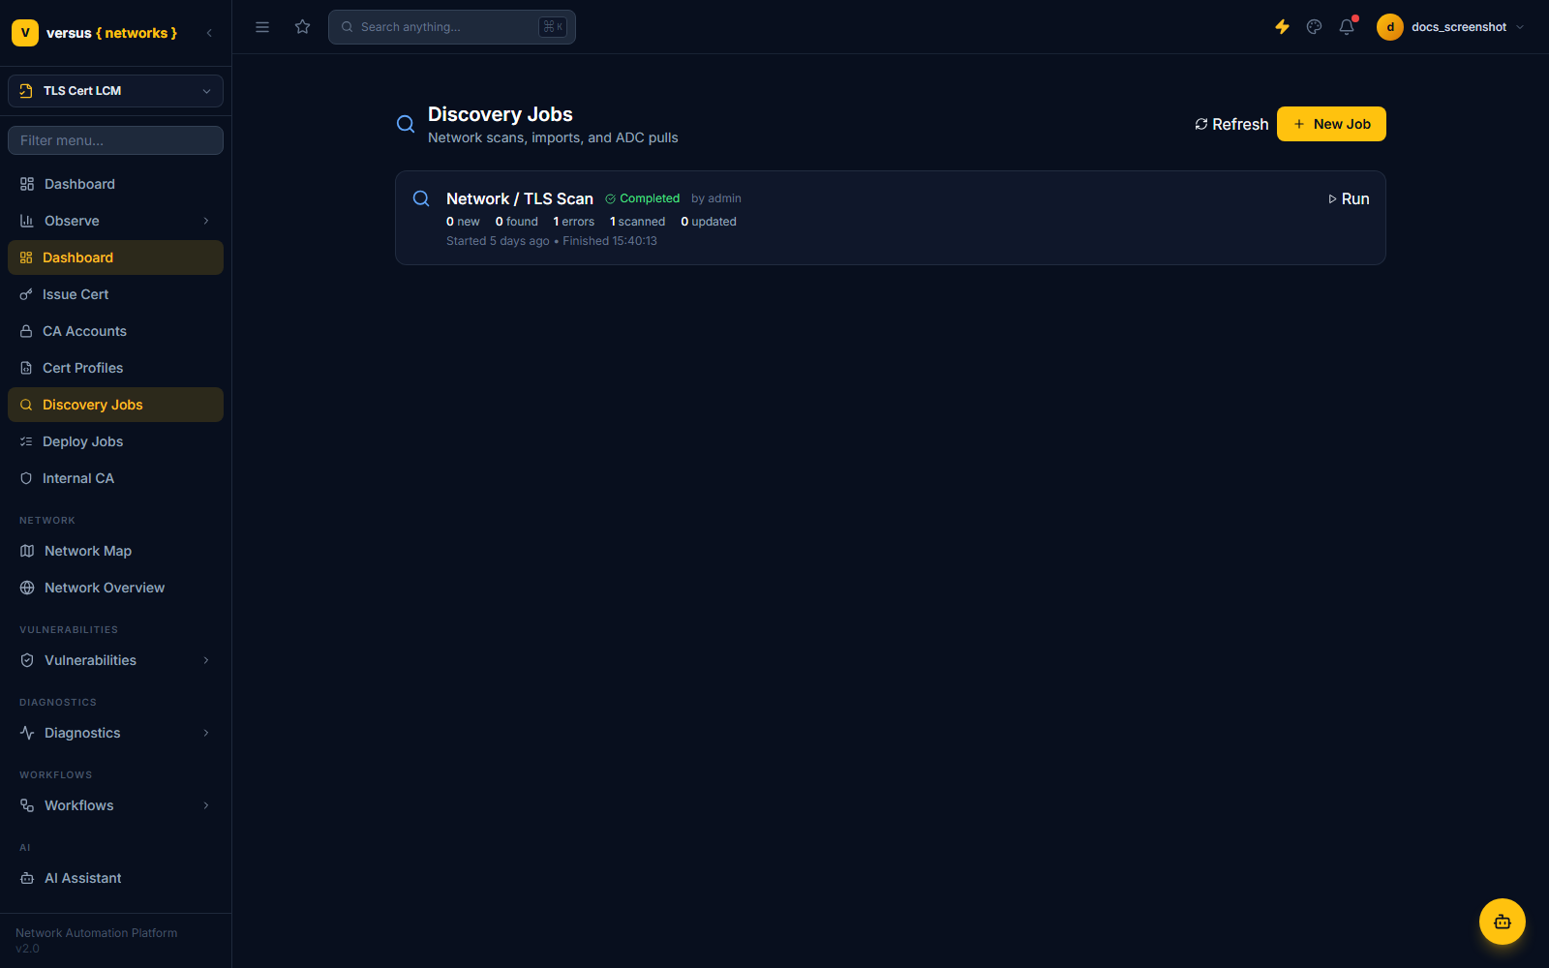1549x968 pixels.
Task: Expand the Vulnerabilities submenu
Action: pyautogui.click(x=115, y=660)
